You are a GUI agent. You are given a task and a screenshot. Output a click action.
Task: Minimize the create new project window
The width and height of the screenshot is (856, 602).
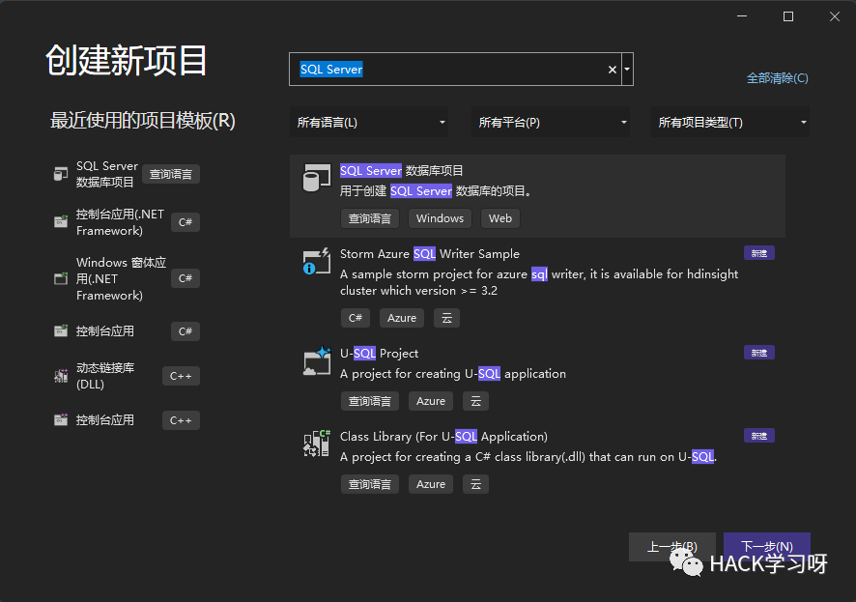point(742,17)
